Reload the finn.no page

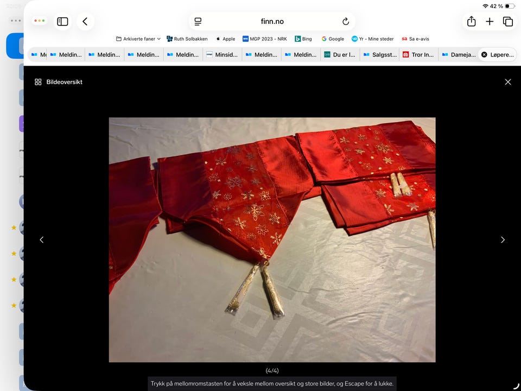346,22
